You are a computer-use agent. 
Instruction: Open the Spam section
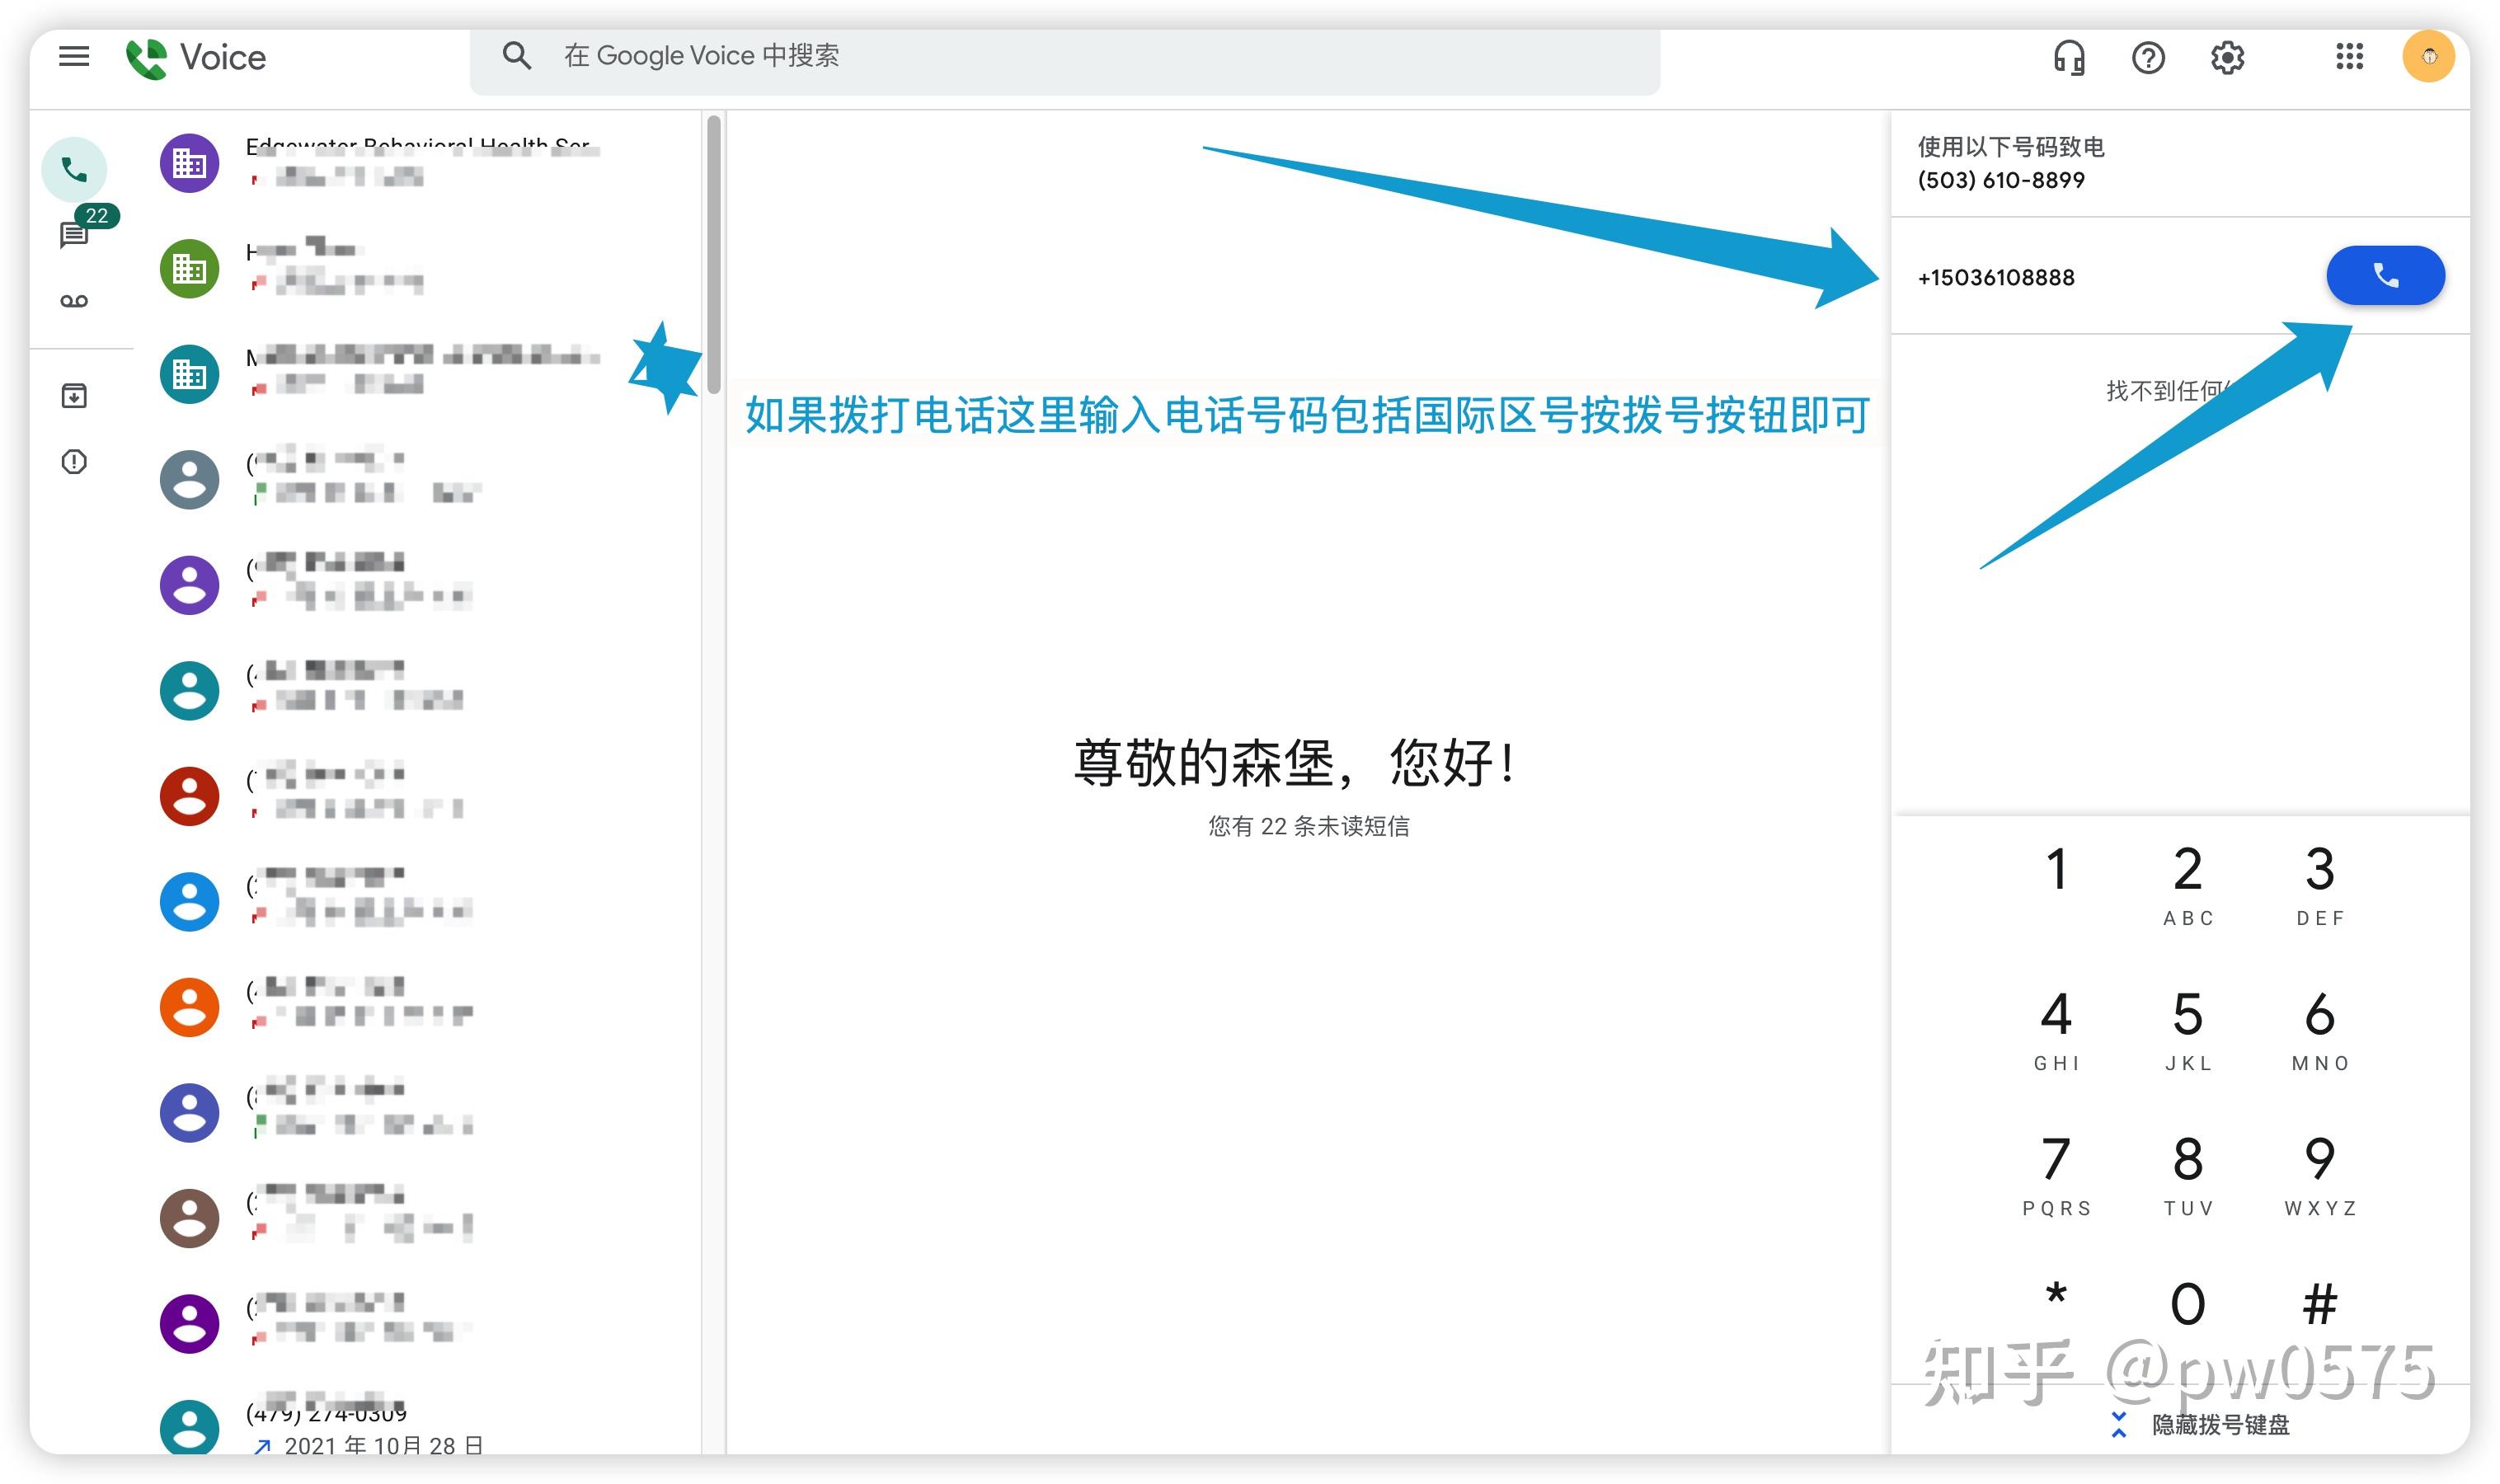coord(74,462)
